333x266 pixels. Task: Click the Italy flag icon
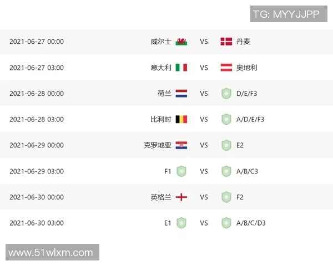pos(181,68)
